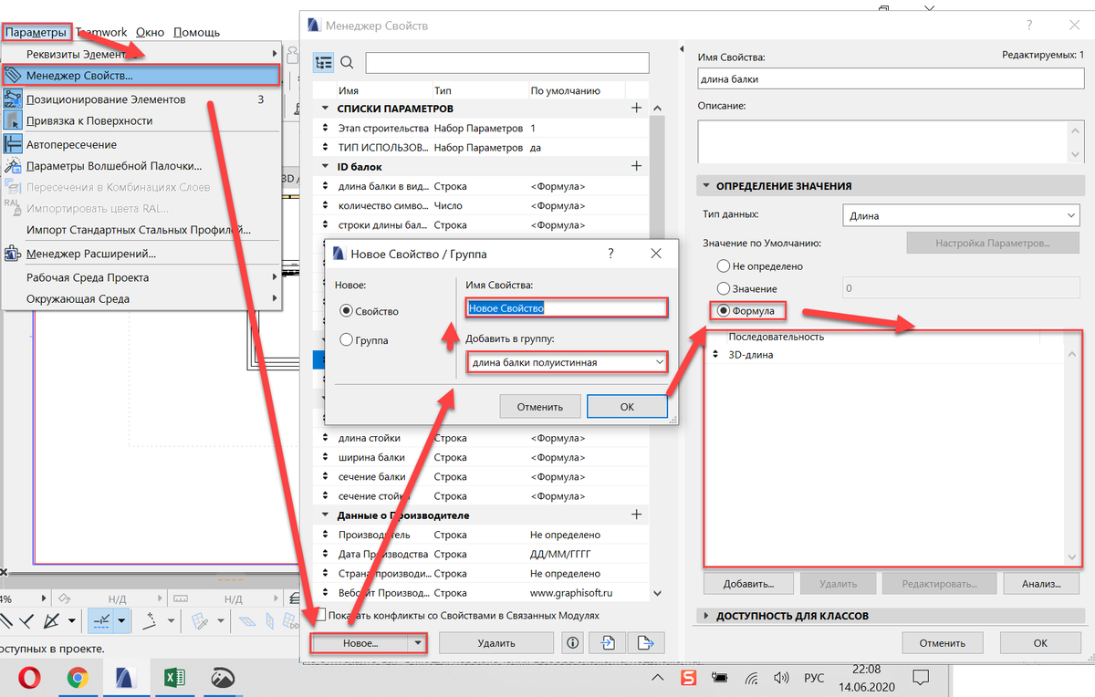1095x697 pixels.
Task: Open dropdown arrow beside the guide line tool
Action: tap(121, 621)
